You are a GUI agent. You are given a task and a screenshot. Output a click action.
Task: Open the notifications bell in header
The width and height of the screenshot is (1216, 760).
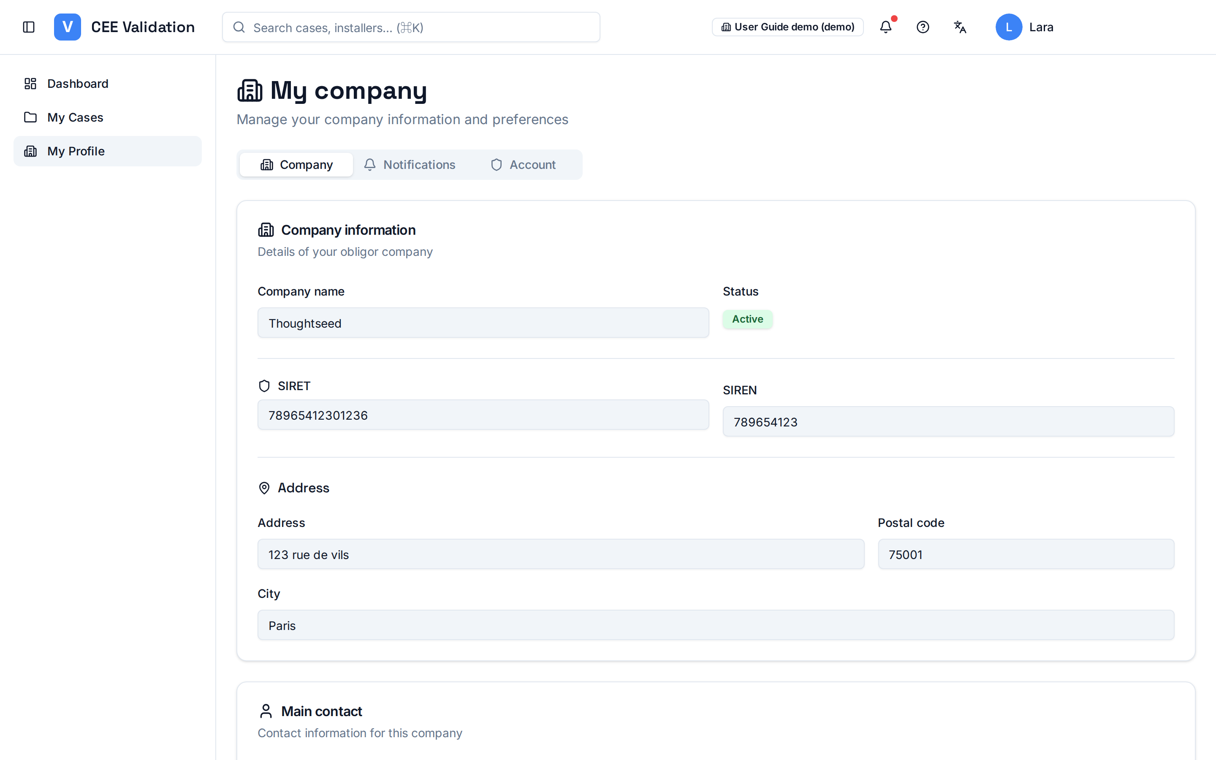[886, 27]
